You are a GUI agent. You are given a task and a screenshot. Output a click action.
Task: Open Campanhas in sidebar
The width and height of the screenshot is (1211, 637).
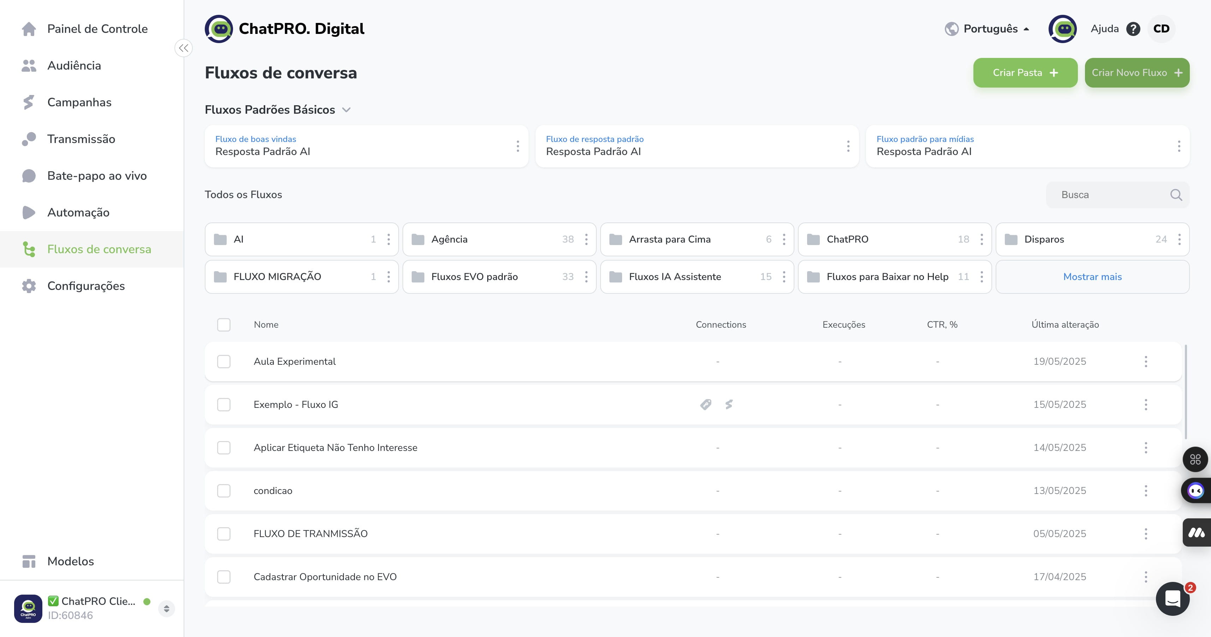[92, 102]
